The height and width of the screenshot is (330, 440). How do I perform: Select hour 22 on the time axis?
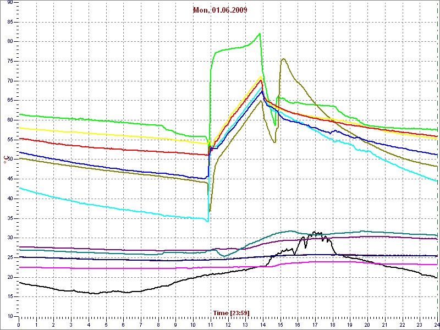402,325
